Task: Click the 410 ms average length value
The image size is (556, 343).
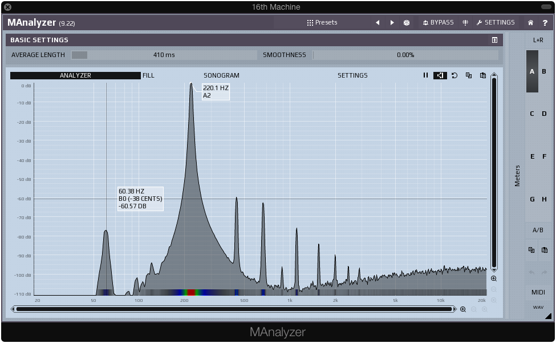Action: 164,55
